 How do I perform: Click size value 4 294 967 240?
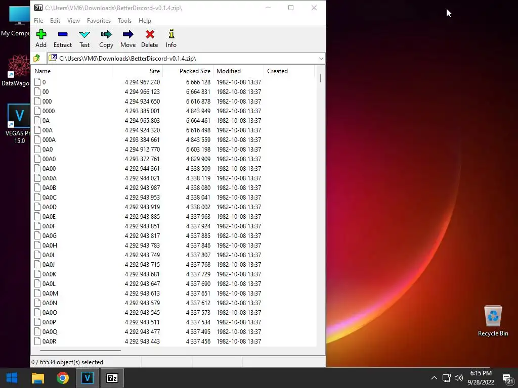point(142,82)
